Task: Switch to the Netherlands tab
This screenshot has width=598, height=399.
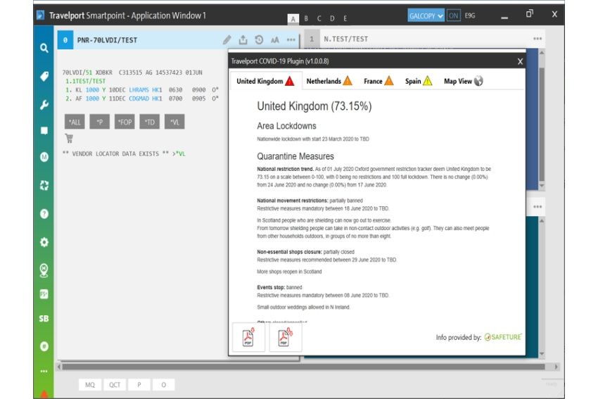Action: tap(329, 81)
